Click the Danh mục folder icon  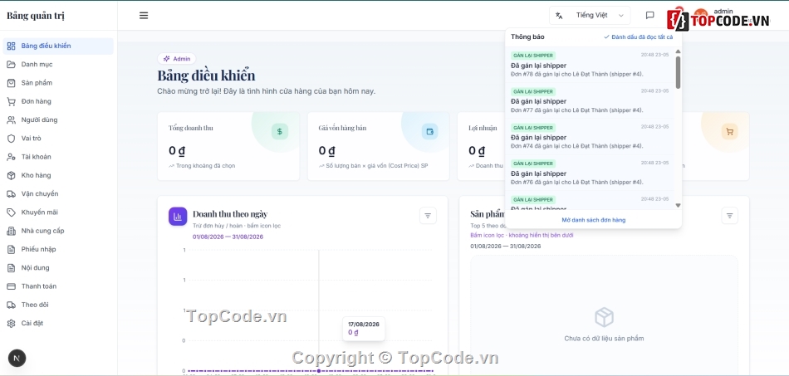point(11,65)
